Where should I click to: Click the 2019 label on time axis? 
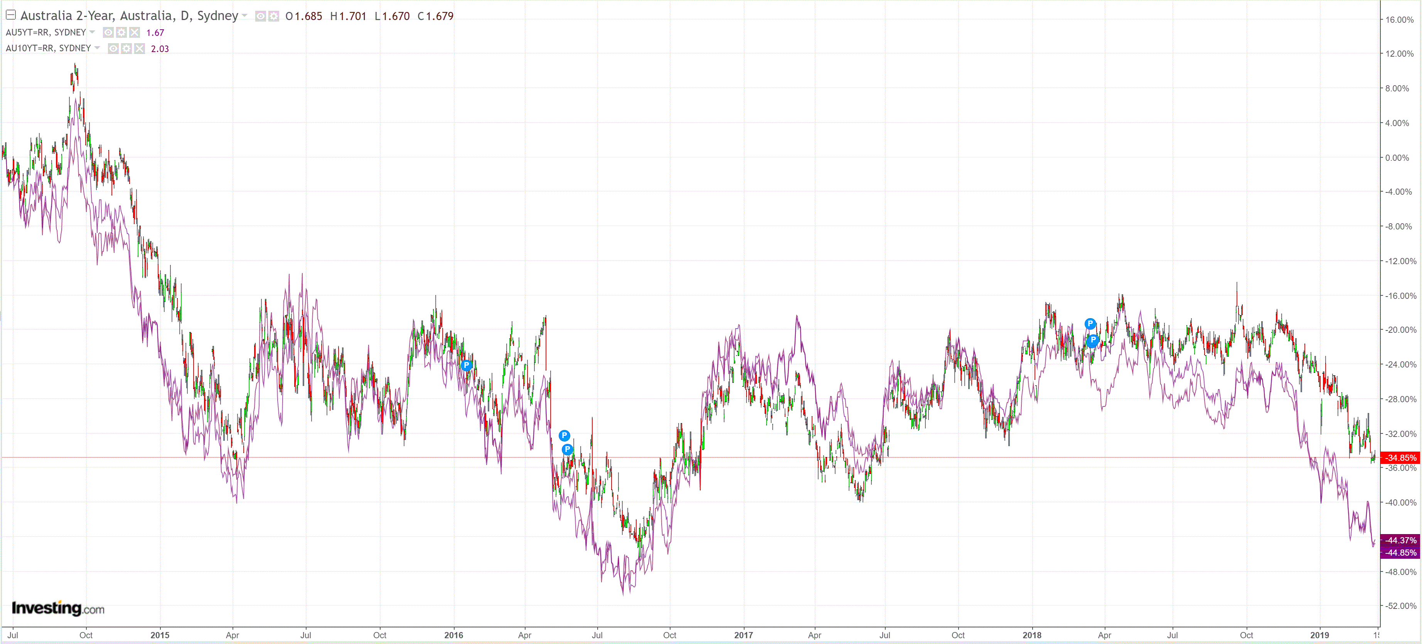click(x=1320, y=635)
